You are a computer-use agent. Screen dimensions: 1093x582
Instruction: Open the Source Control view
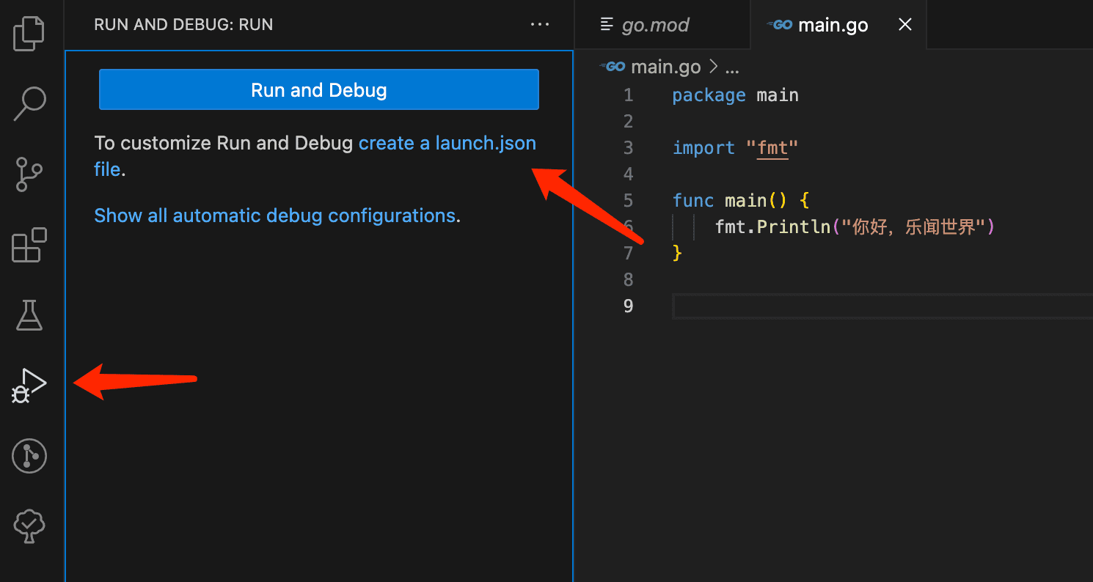point(29,174)
